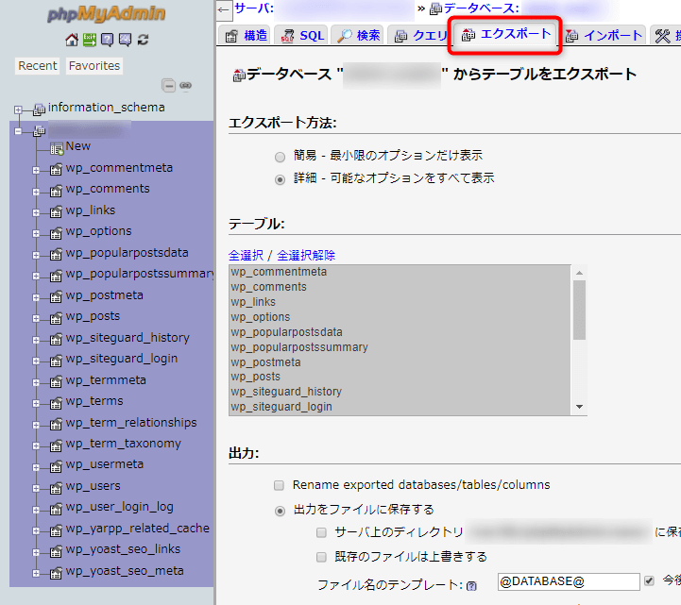Check the サーバ上のディレクトリ checkbox
The width and height of the screenshot is (681, 605).
321,532
